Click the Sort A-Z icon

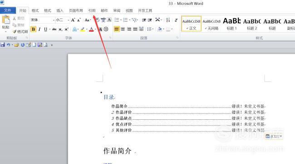tap(168, 20)
